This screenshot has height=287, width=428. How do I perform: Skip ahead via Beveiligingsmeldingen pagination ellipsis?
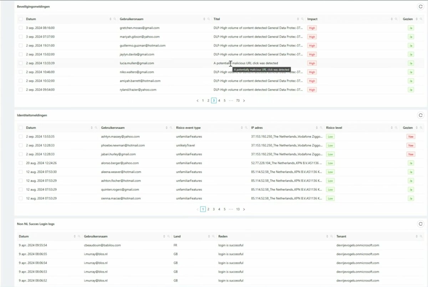231,101
